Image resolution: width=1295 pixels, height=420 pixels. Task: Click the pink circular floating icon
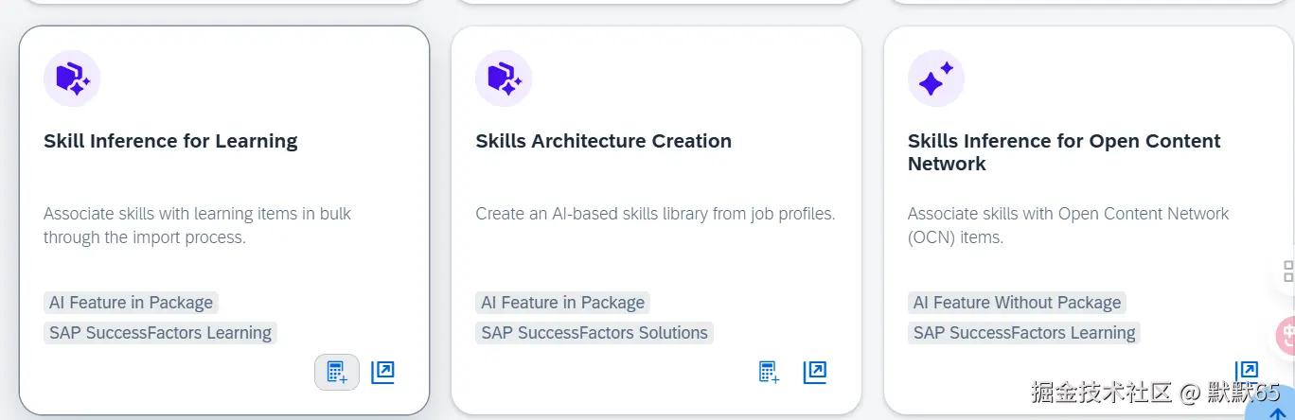[x=1286, y=336]
